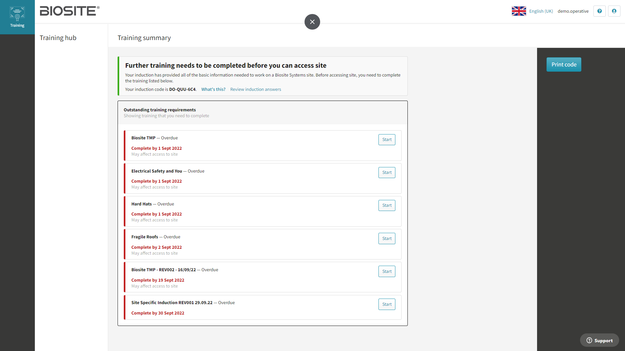625x351 pixels.
Task: Click 'Further training needs to be completed' heading
Action: pyautogui.click(x=226, y=65)
